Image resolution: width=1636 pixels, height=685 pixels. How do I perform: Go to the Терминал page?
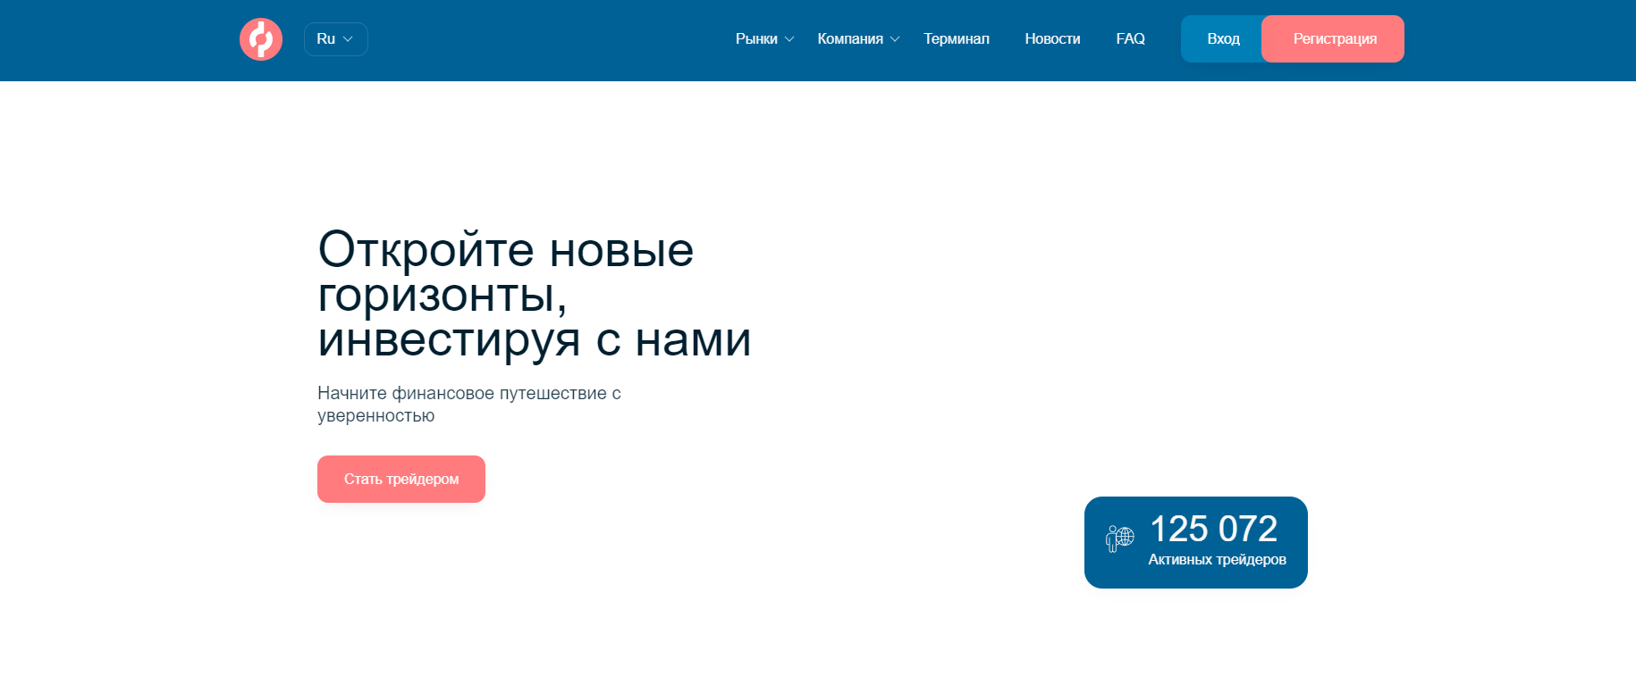[956, 39]
